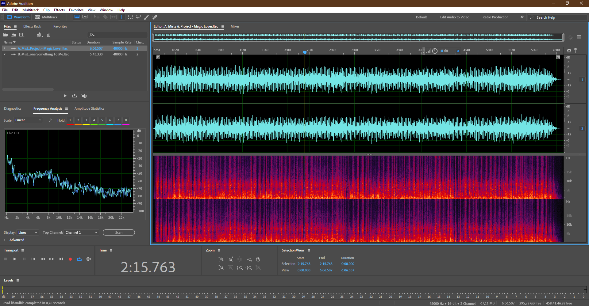Open the Top Channel dropdown

coord(82,232)
